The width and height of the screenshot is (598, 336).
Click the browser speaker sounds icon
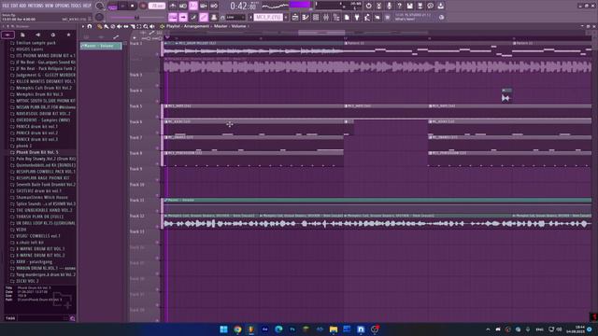tap(37, 35)
